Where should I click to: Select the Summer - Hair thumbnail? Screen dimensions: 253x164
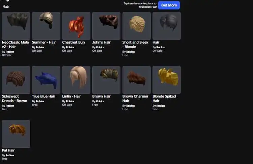46,26
